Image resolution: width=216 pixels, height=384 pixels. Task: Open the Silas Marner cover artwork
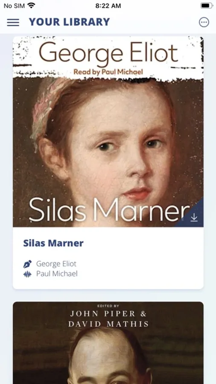tap(108, 131)
